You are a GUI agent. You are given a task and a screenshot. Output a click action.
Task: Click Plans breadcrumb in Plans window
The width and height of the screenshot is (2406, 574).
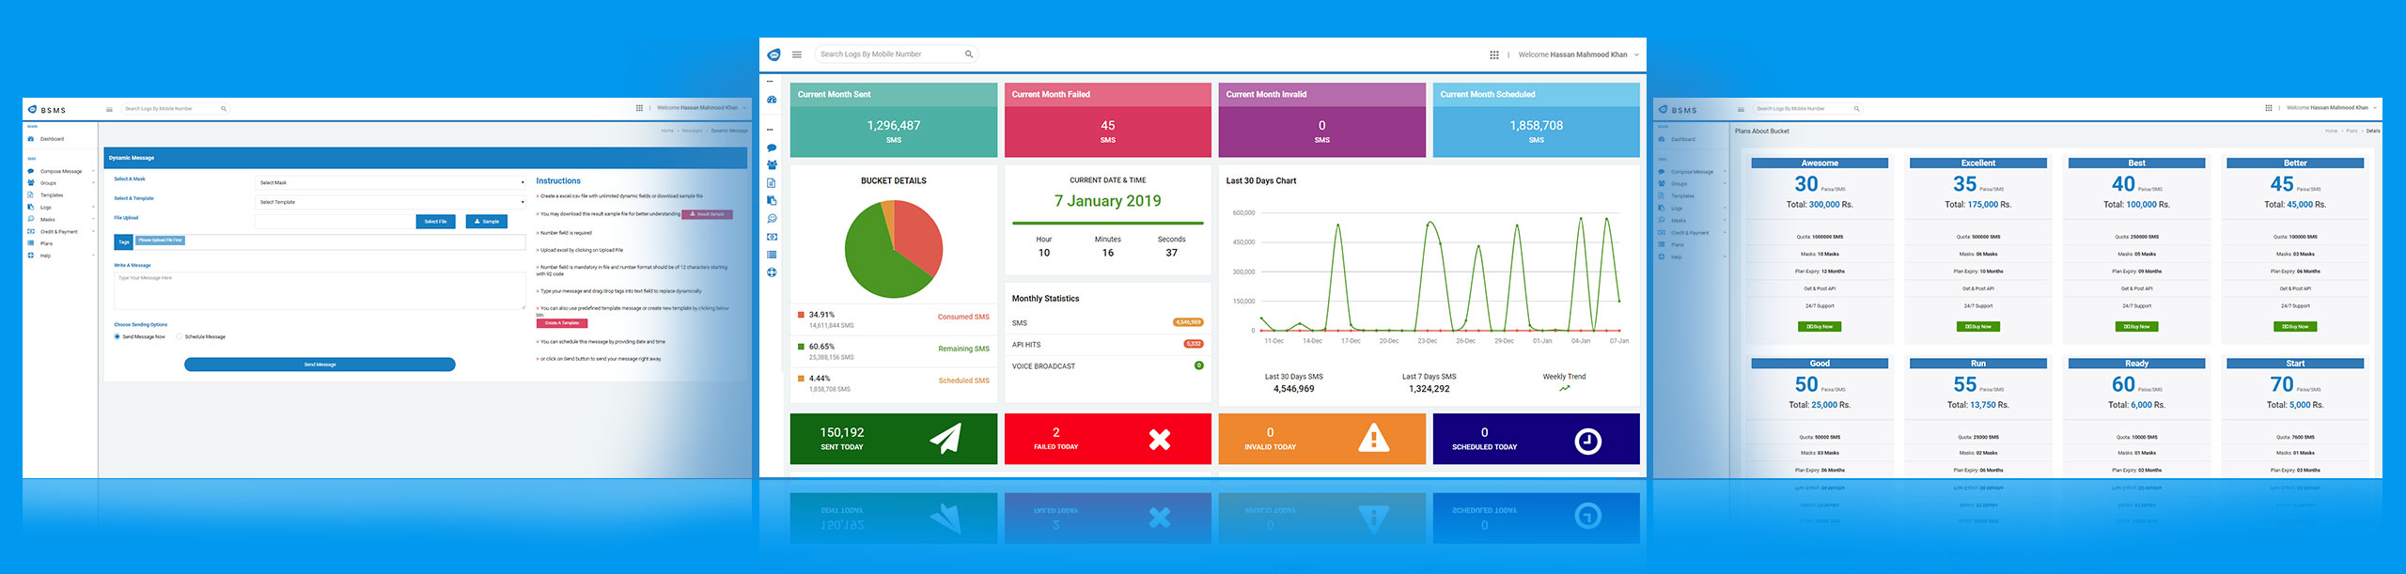coord(2351,131)
